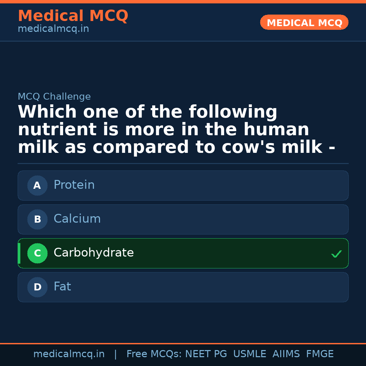
Task: Click the Medical MCQ orange logo text
Action: tap(73, 16)
